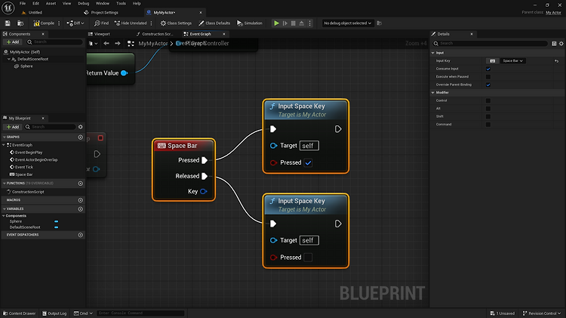The image size is (566, 318).
Task: Add a new graph
Action: point(81,137)
